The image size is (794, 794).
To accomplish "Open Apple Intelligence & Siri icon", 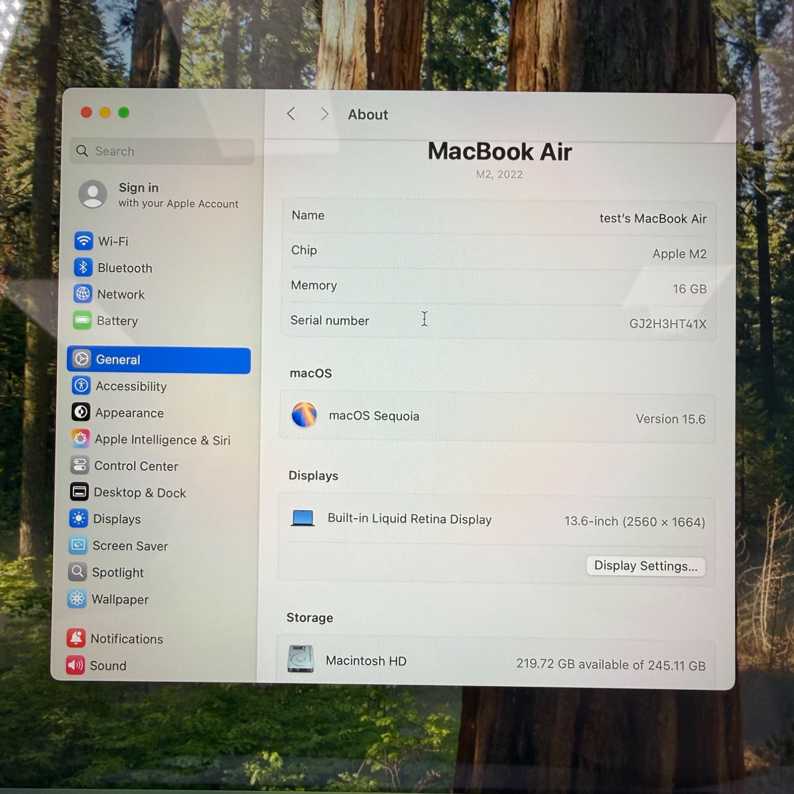I will click(80, 438).
